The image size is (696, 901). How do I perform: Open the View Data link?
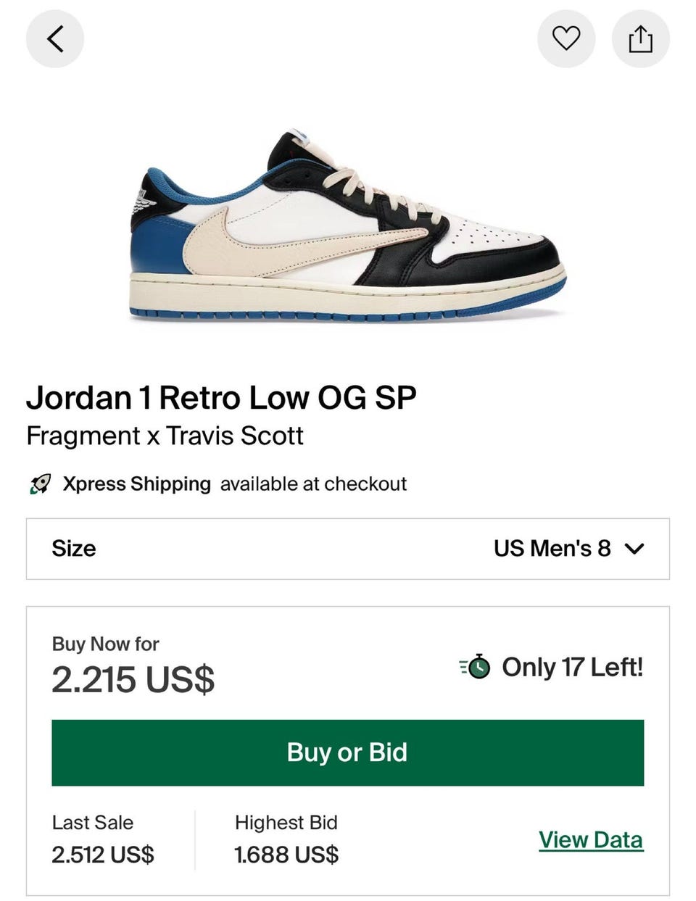(591, 839)
